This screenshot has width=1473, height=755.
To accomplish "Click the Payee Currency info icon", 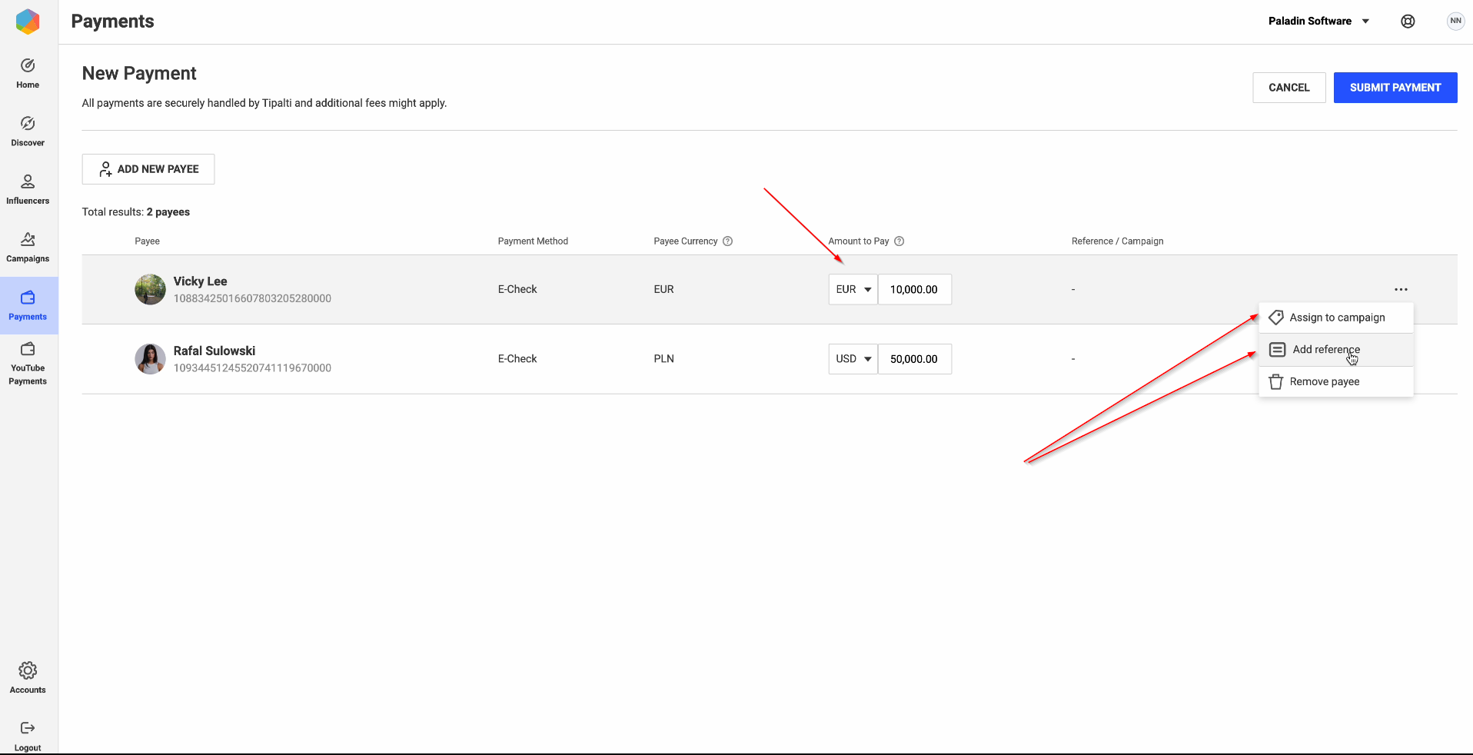I will pos(728,241).
